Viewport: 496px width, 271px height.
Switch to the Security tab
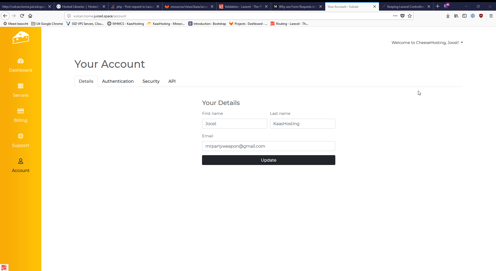pyautogui.click(x=151, y=81)
